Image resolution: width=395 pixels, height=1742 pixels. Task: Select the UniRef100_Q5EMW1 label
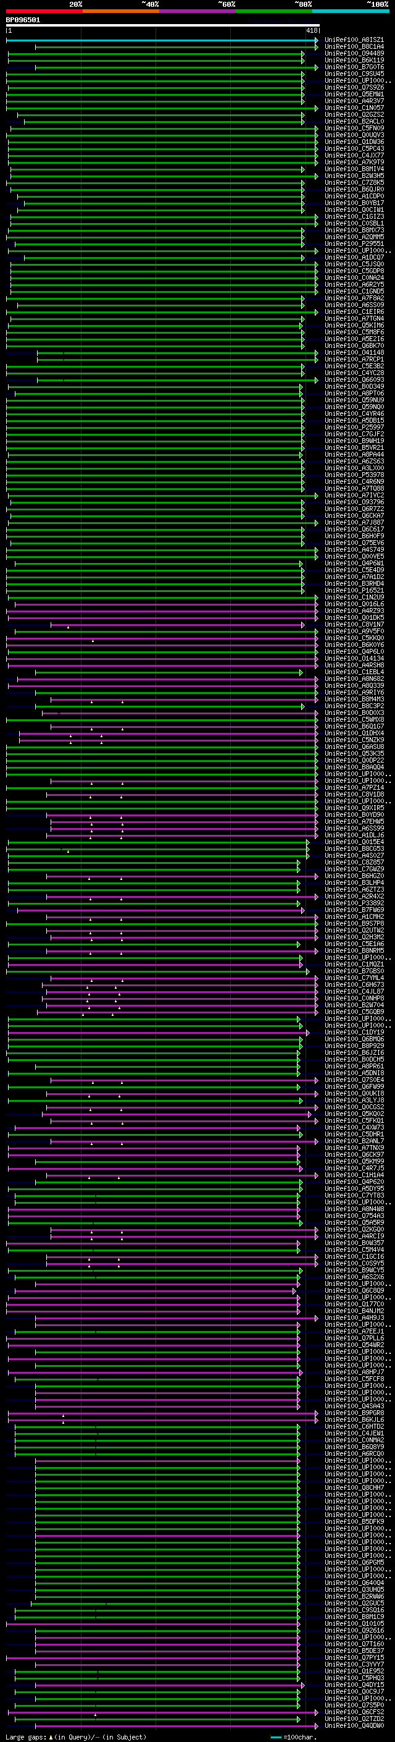tap(354, 94)
